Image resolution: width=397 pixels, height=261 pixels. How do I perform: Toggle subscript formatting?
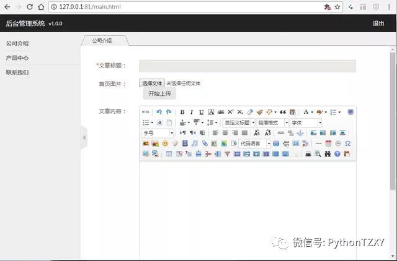point(240,112)
